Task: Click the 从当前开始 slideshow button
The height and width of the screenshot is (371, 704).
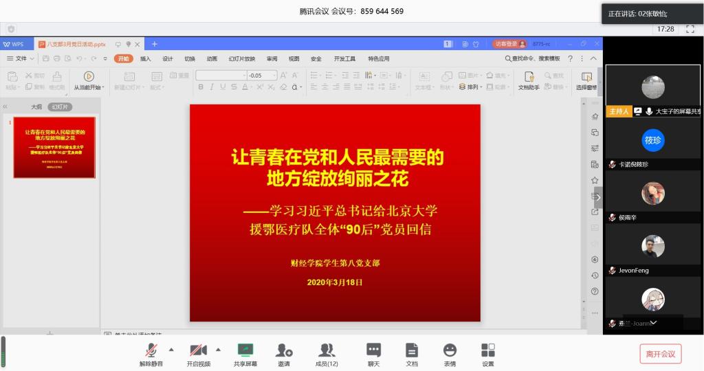Action: coord(89,80)
